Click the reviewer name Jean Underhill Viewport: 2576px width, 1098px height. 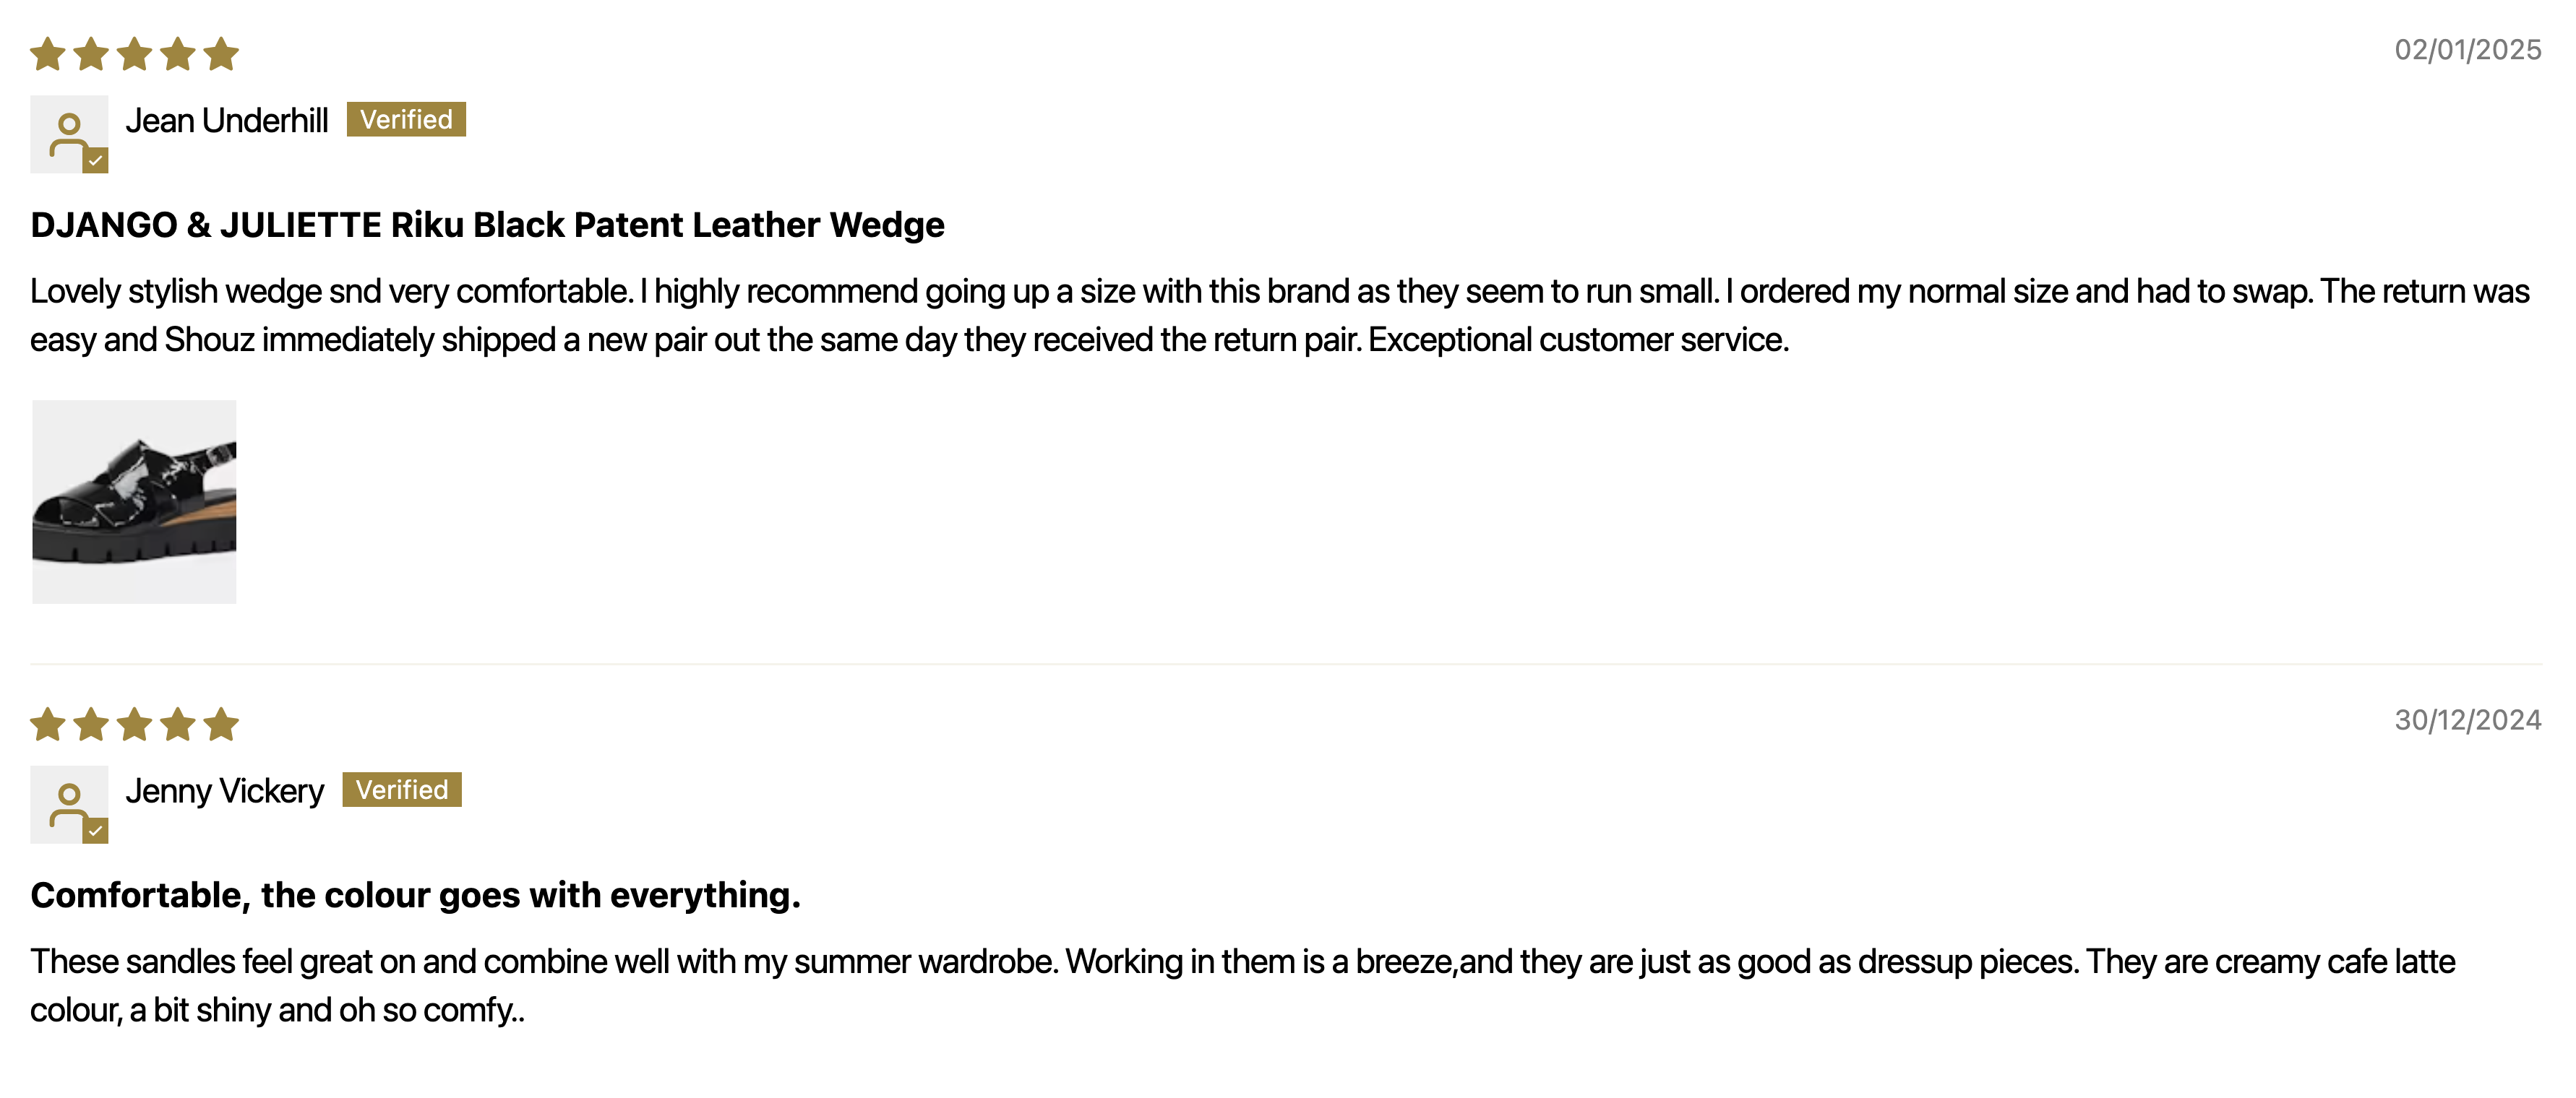coord(227,121)
